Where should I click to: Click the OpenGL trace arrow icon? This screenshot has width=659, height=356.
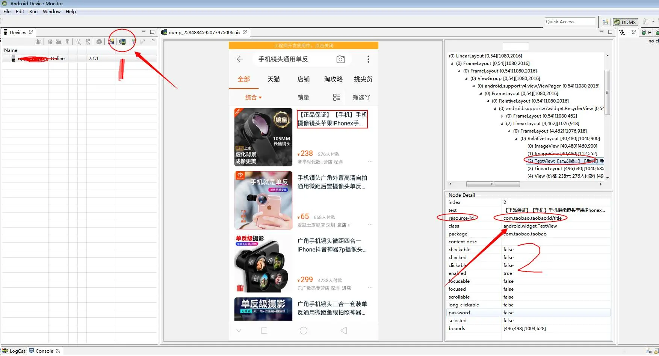tap(143, 42)
